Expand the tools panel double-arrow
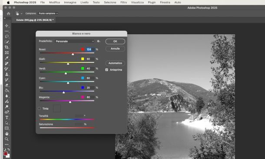This screenshot has width=265, height=159. [5, 18]
